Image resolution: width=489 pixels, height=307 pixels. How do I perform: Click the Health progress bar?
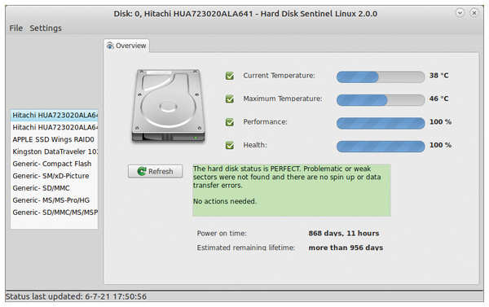tap(381, 147)
